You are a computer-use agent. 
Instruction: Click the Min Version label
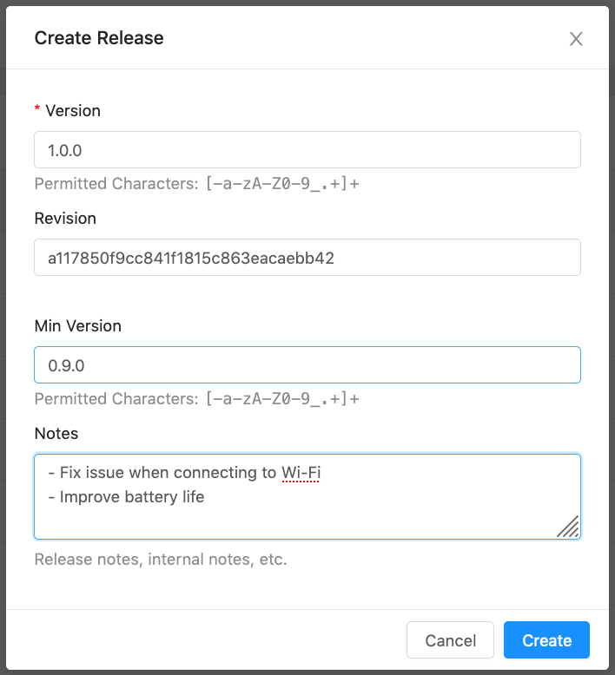pos(78,326)
